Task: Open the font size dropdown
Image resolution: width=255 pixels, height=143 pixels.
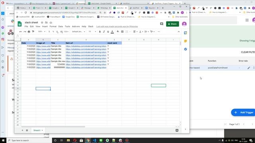Action: [x=92, y=32]
